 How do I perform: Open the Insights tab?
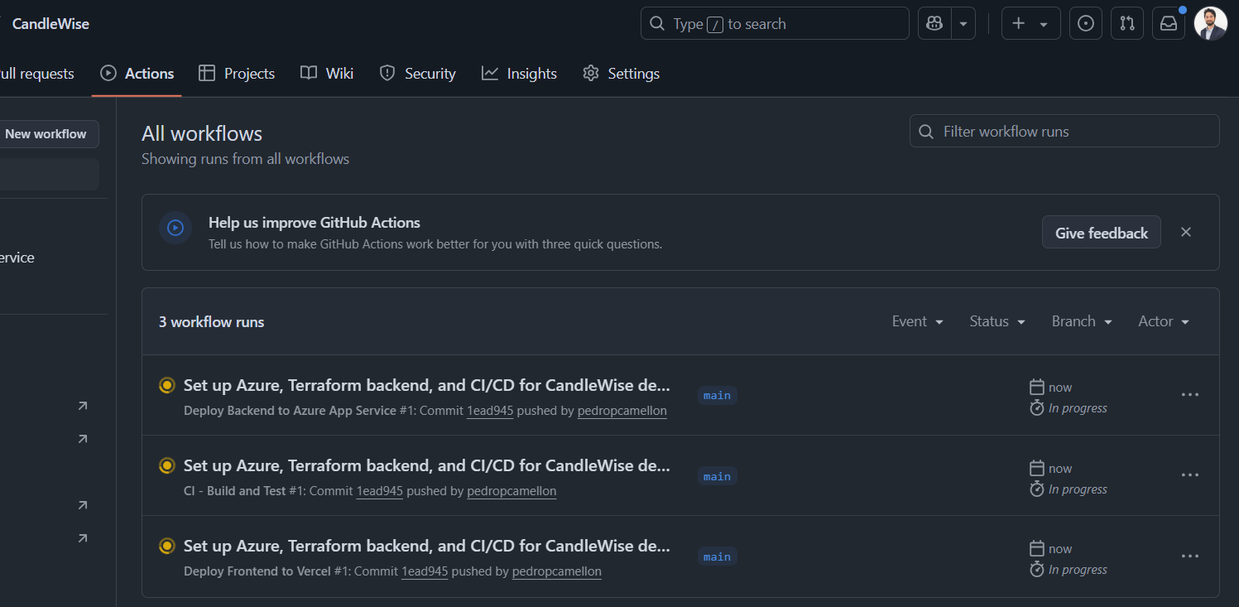(519, 73)
